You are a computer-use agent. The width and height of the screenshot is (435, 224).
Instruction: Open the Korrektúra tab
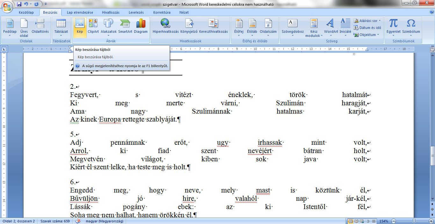pyautogui.click(x=162, y=12)
